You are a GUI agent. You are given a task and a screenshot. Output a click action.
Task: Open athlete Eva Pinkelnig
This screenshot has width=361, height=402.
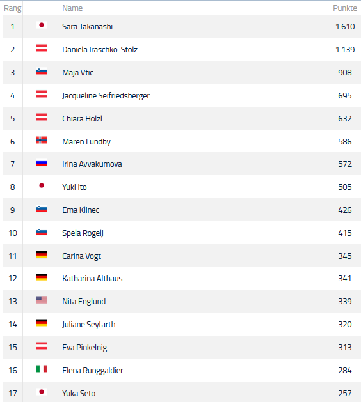[x=84, y=348]
